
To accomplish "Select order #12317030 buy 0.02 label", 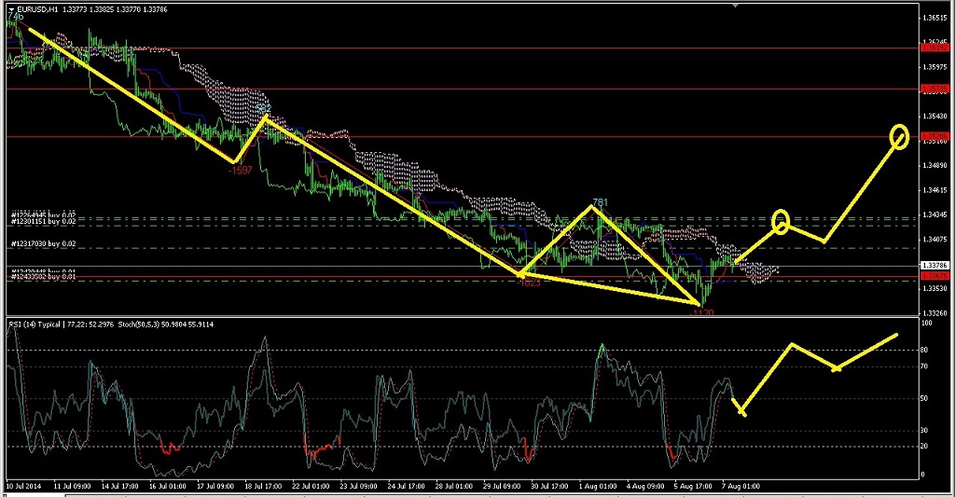I will click(x=42, y=244).
